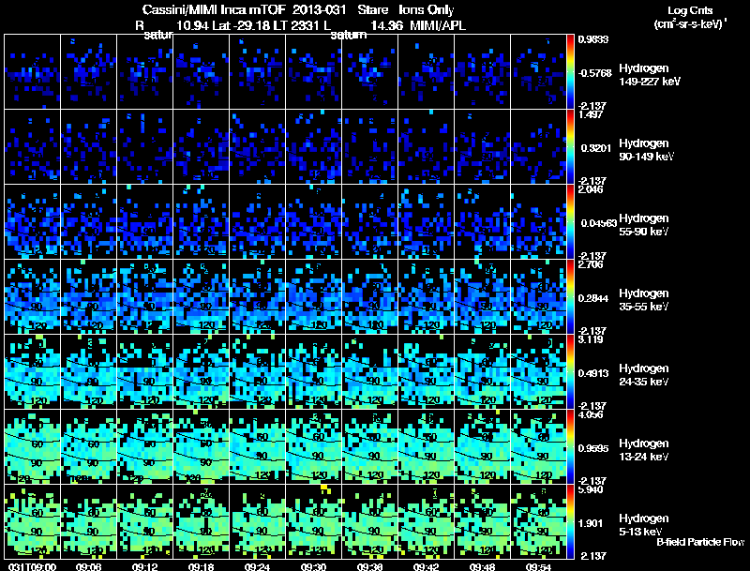Click the colorbar beside Hydrogen 55-90 keV row
750x571 pixels.
570,222
